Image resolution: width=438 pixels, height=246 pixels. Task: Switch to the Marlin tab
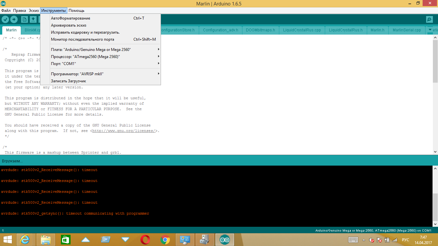pos(12,30)
